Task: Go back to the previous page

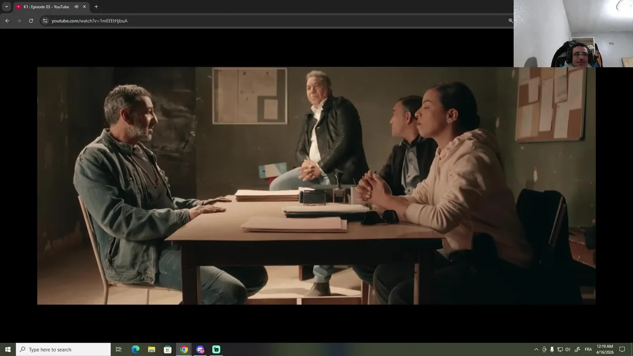Action: (x=7, y=21)
